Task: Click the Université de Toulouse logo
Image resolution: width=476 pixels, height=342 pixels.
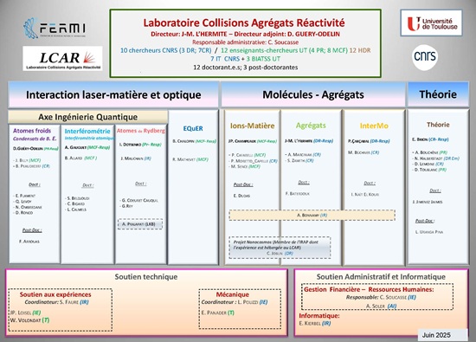Action: (x=431, y=23)
